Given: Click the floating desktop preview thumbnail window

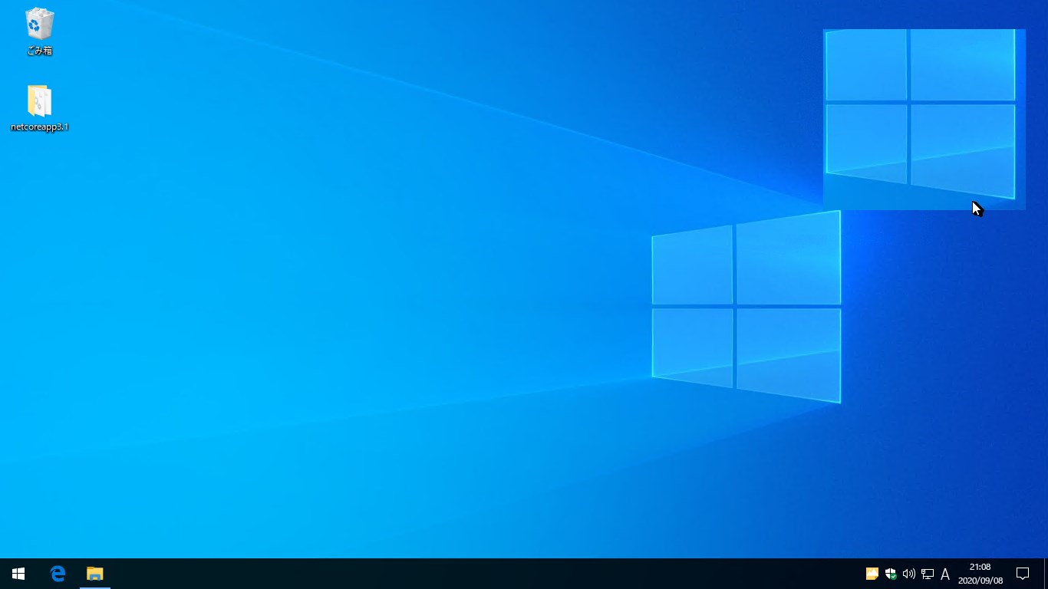Looking at the screenshot, I should coord(924,119).
